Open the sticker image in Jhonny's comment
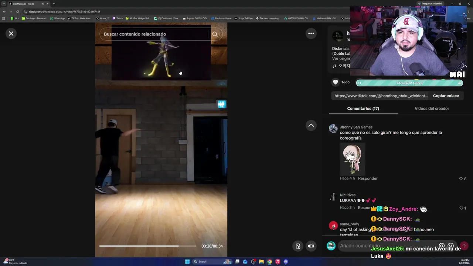Image resolution: width=473 pixels, height=266 pixels. [x=352, y=159]
